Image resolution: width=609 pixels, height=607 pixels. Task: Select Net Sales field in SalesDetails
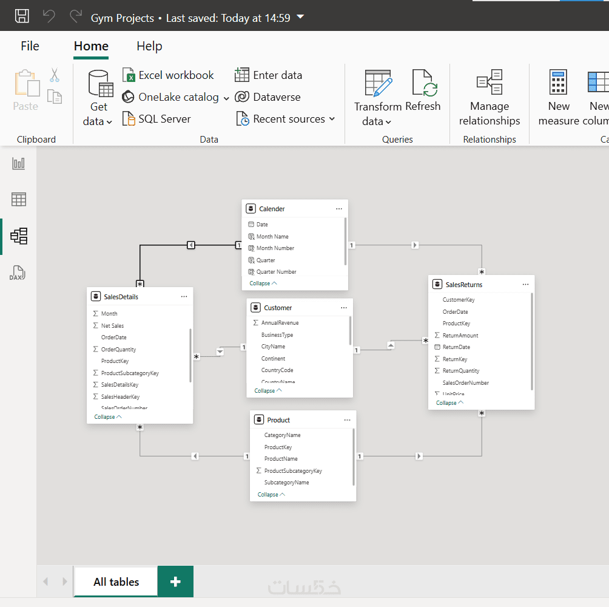click(x=113, y=325)
